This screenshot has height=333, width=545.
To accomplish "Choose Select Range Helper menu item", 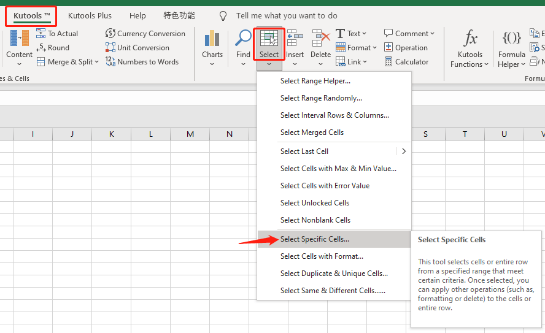I will coord(334,81).
